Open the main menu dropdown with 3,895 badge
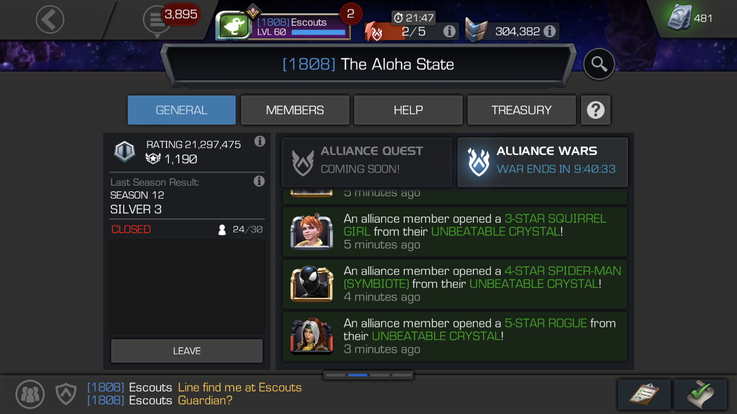Viewport: 737px width, 414px height. pos(158,20)
